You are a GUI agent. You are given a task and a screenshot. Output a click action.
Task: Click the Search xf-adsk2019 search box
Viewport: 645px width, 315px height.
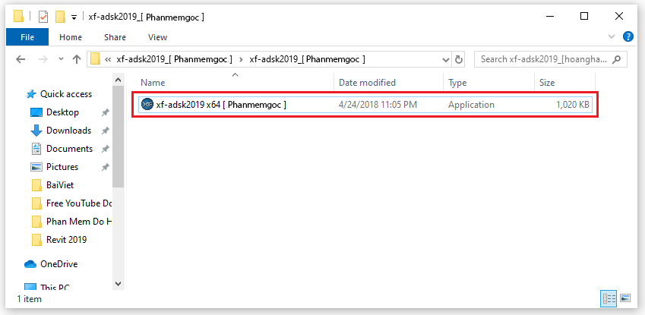[543, 59]
